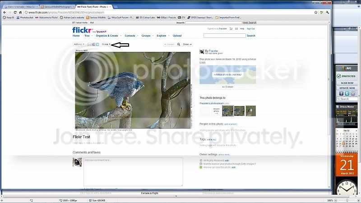The height and width of the screenshot is (203, 361).
Task: Go to the next month in the calendar gadget
Action: click(x=356, y=130)
